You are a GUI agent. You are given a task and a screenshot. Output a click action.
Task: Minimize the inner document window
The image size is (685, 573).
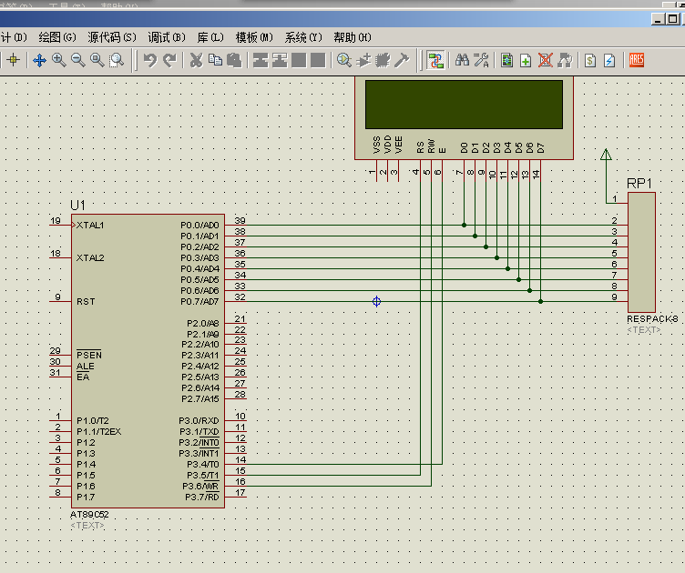coord(658,19)
